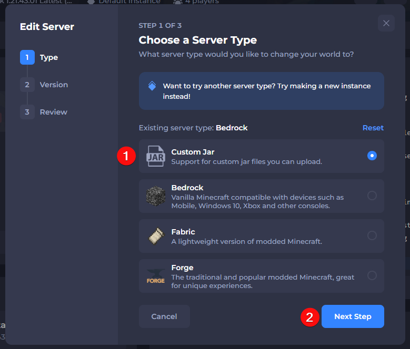
Task: Click the blue diamond info icon
Action: (x=152, y=86)
